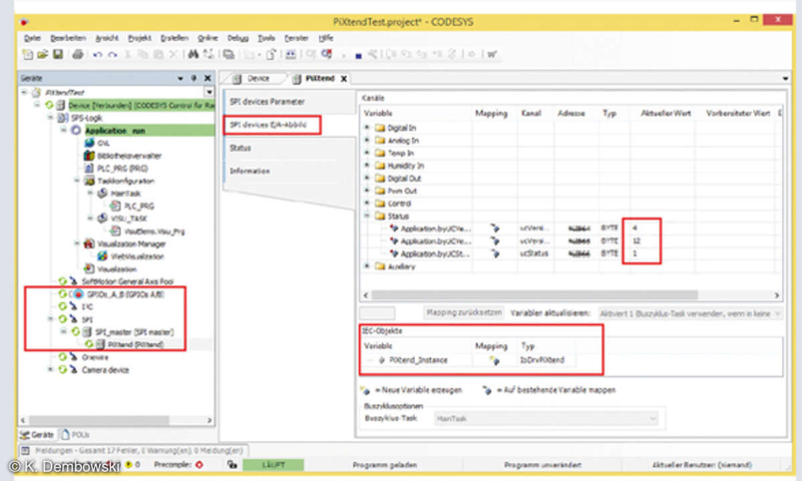Screen dimensions: 802x481
Task: Save project with the floppy disk icon
Action: coord(58,54)
